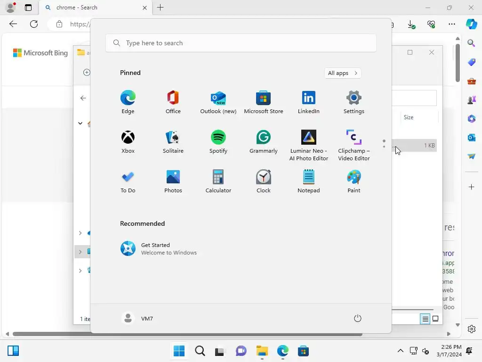Open Settings from Start menu
Image resolution: width=482 pixels, height=362 pixels.
coord(354,102)
